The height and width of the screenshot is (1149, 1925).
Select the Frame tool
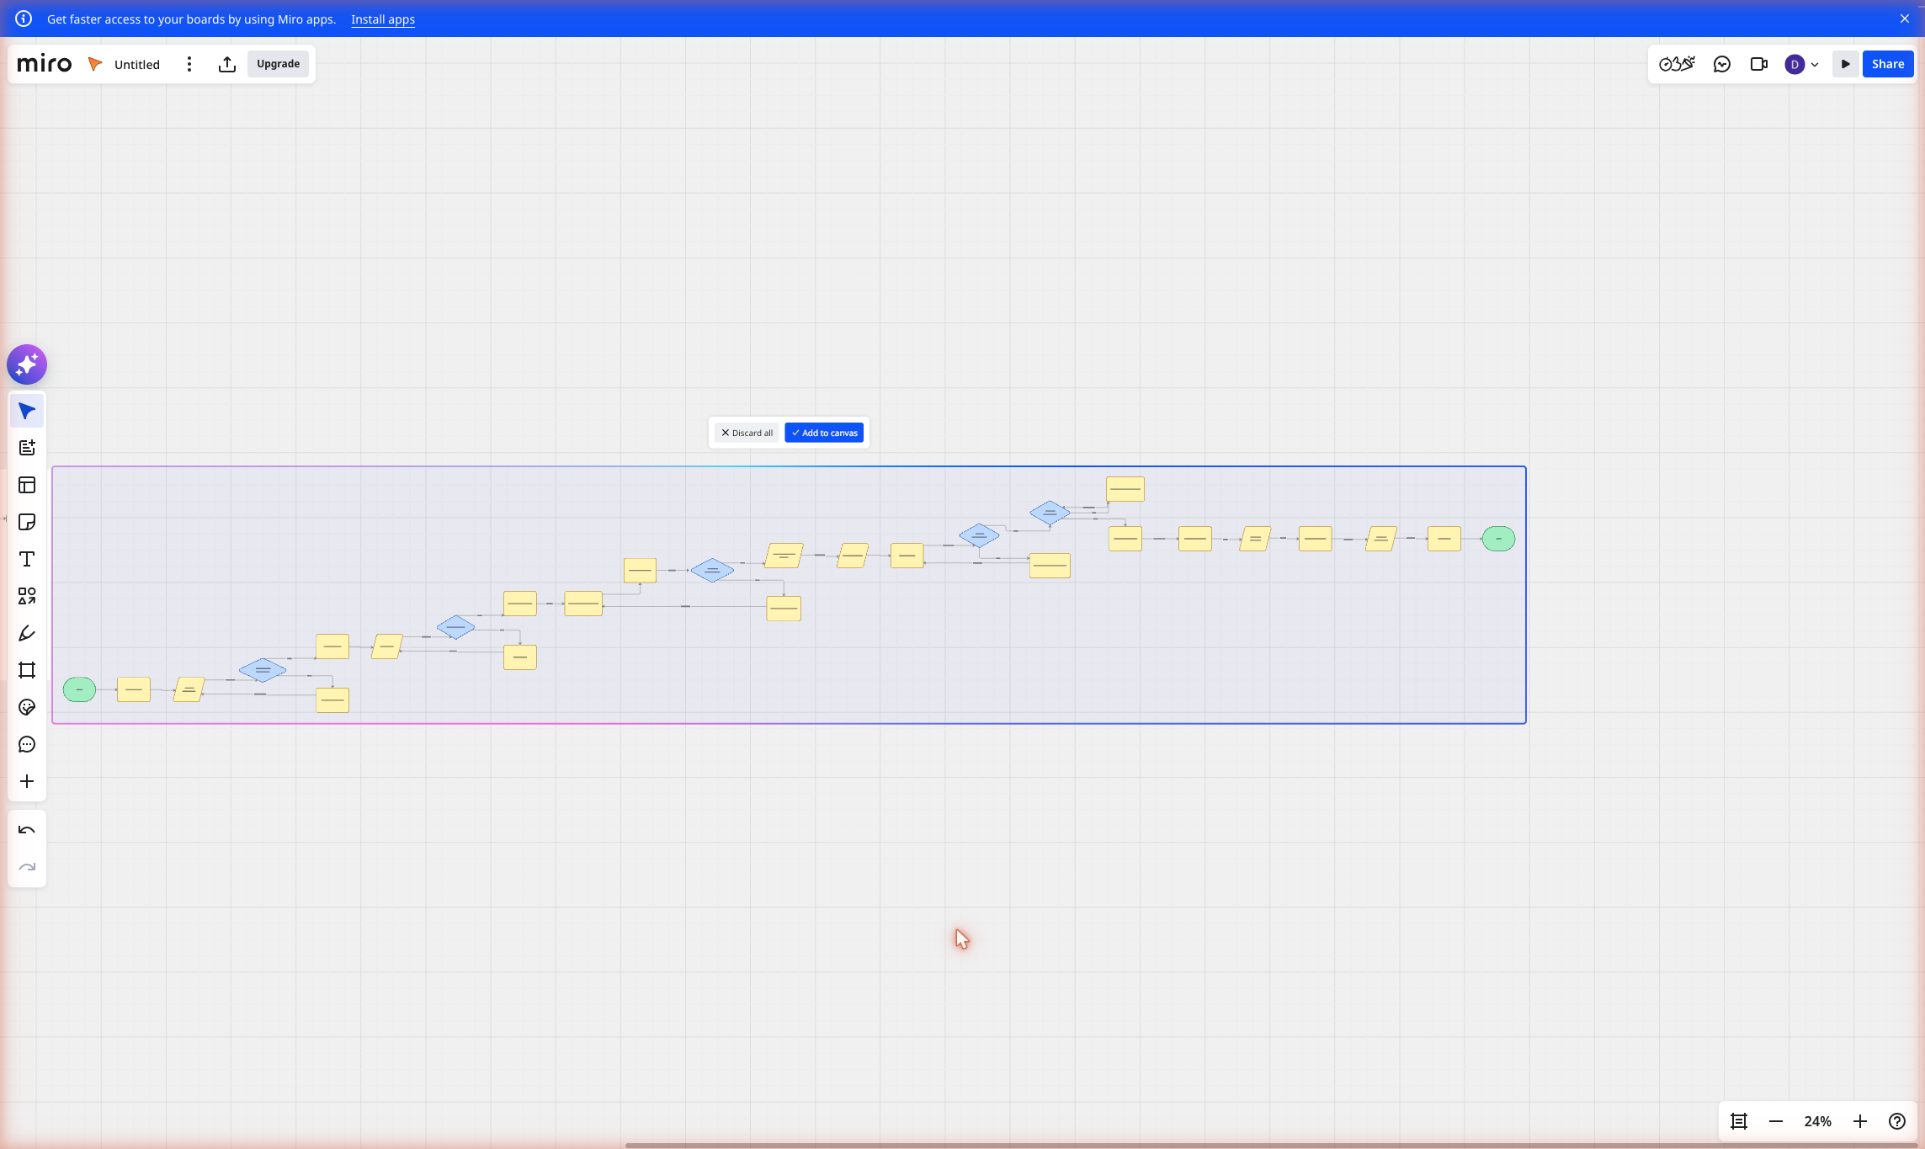(x=27, y=670)
